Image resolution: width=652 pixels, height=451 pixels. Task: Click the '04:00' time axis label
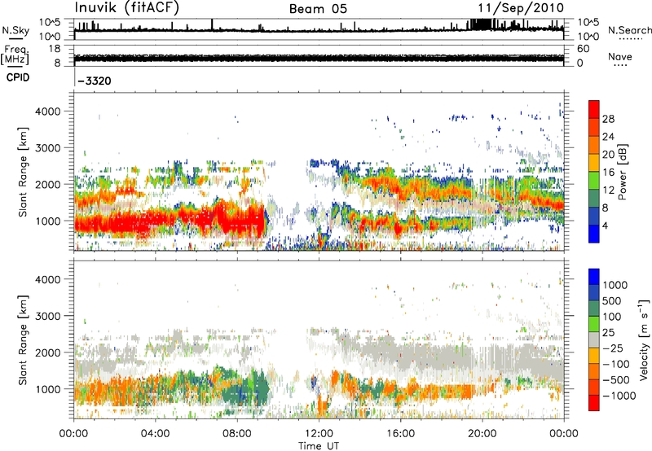[155, 434]
